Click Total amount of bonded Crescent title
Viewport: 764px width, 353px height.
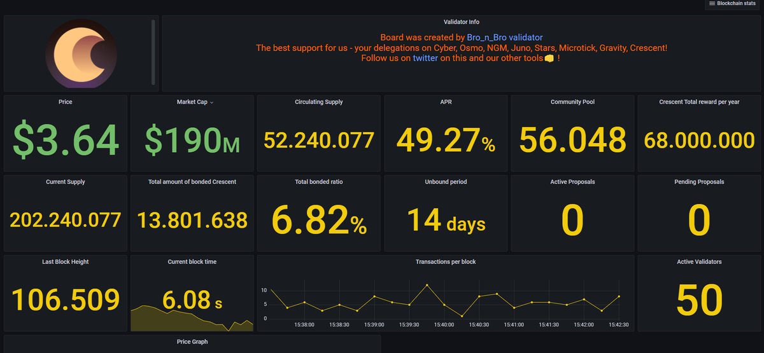pyautogui.click(x=192, y=182)
